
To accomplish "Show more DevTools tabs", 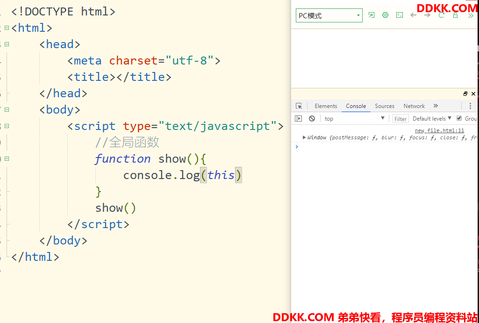I will [436, 106].
